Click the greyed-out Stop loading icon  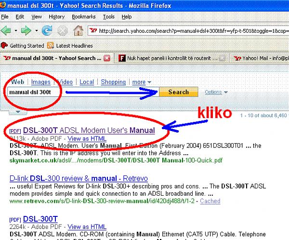pos(63,31)
